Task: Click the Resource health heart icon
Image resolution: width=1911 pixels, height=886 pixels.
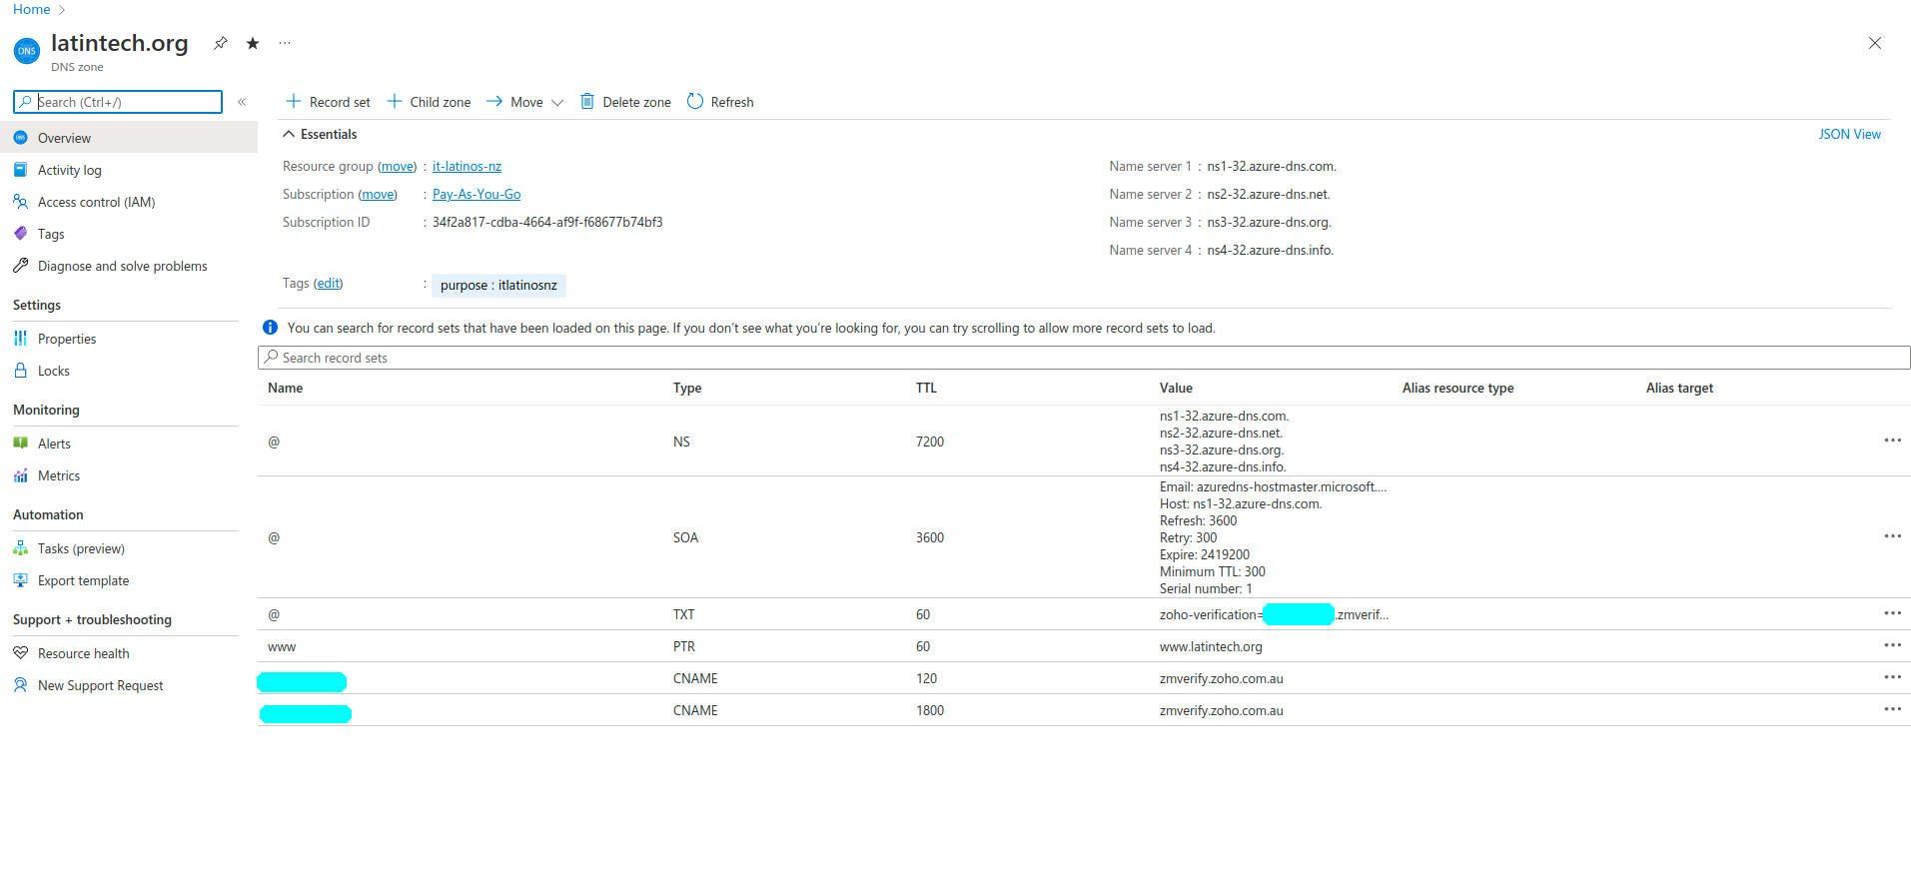Action: [20, 653]
